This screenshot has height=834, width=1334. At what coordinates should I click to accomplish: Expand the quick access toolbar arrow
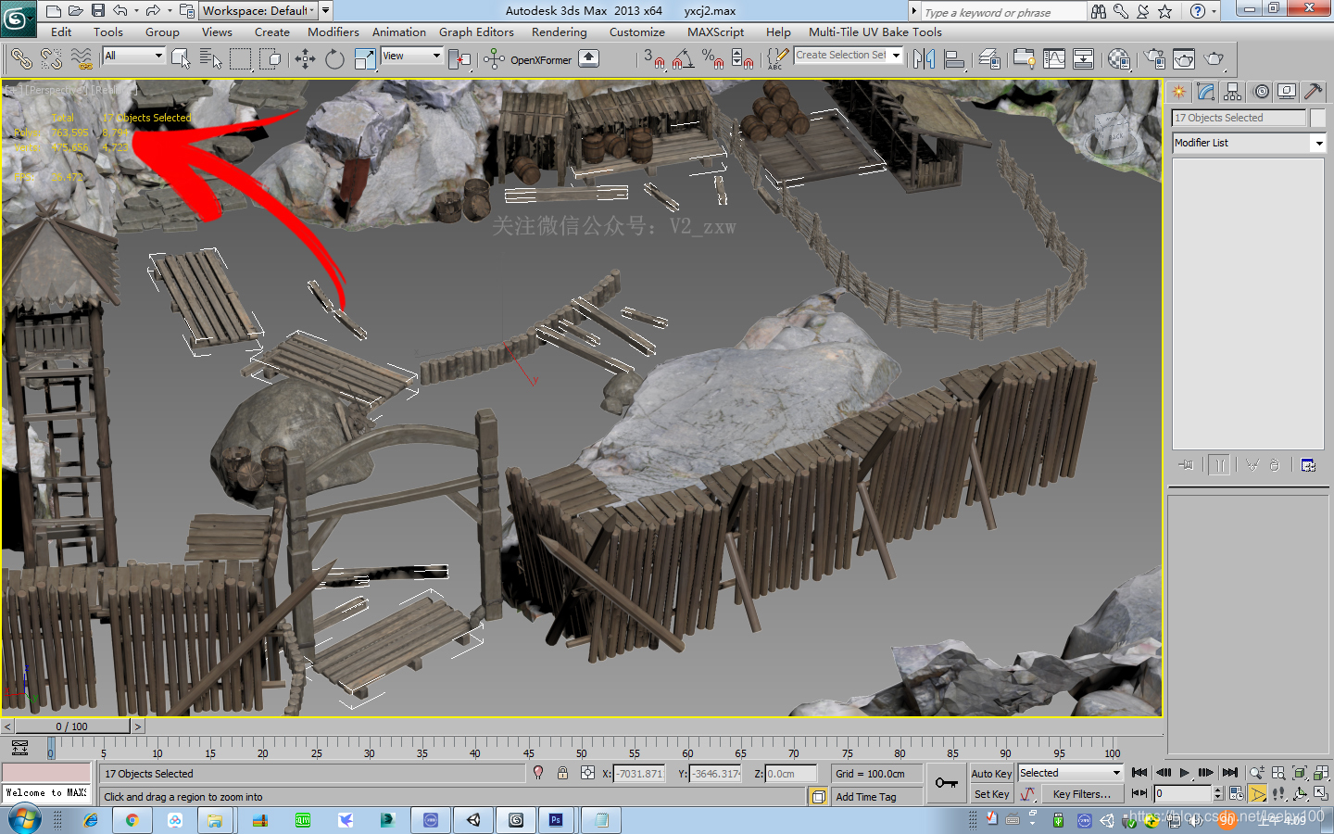326,10
